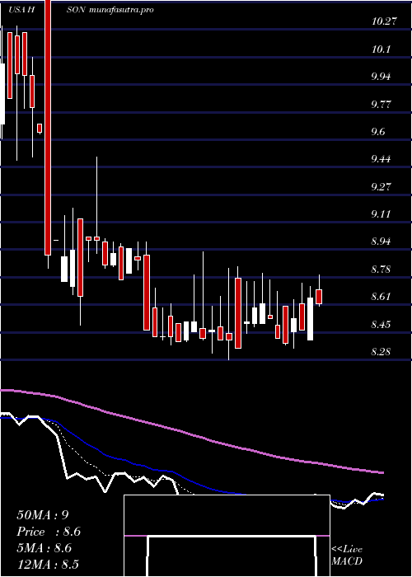
Task: Click the 5MA : 8.6 readout
Action: click(x=44, y=548)
